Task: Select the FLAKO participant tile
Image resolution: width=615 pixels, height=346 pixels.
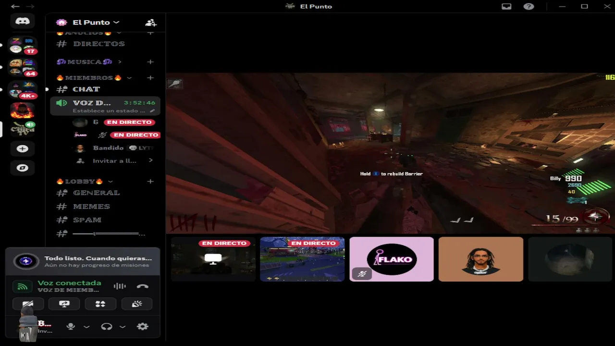Action: coord(392,259)
